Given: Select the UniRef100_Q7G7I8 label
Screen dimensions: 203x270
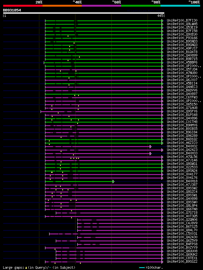Looking at the screenshot, I should pos(182,213).
